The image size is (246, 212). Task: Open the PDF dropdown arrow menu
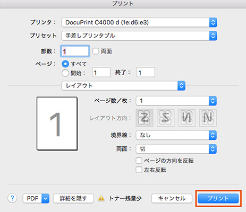pyautogui.click(x=45, y=198)
